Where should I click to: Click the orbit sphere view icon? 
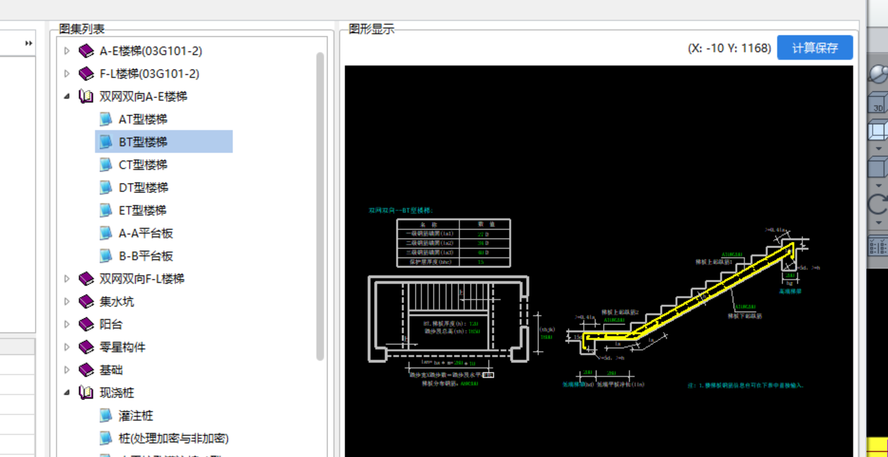click(878, 73)
